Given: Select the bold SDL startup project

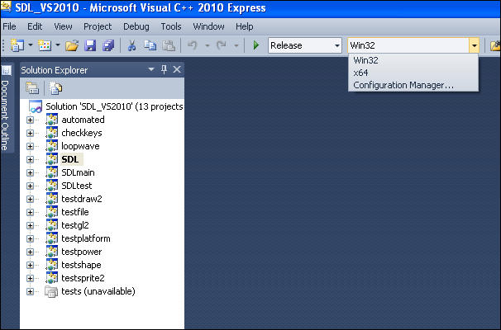Looking at the screenshot, I should pyautogui.click(x=70, y=159).
